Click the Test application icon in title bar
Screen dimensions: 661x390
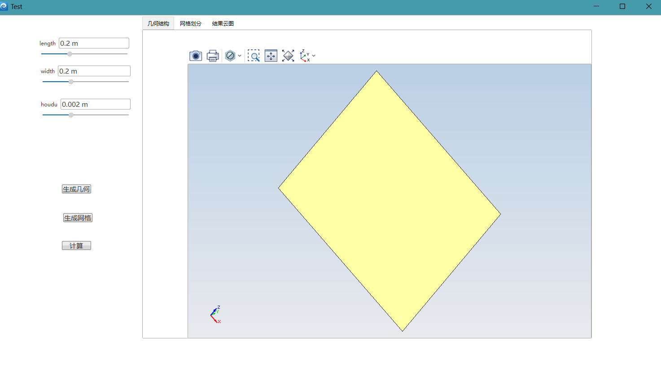pos(4,6)
